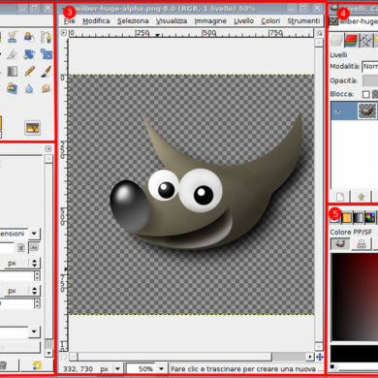This screenshot has width=378, height=378.
Task: Switch to the multicolored palette tab
Action: (369, 218)
